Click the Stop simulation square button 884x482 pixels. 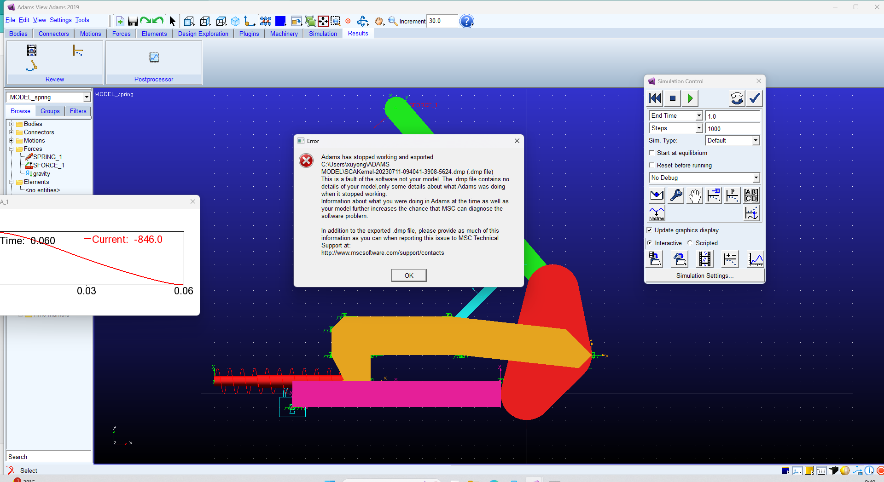pyautogui.click(x=672, y=98)
